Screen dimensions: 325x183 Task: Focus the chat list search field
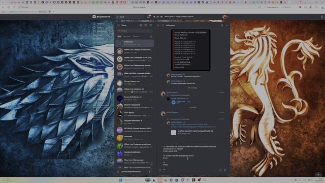coord(135,30)
